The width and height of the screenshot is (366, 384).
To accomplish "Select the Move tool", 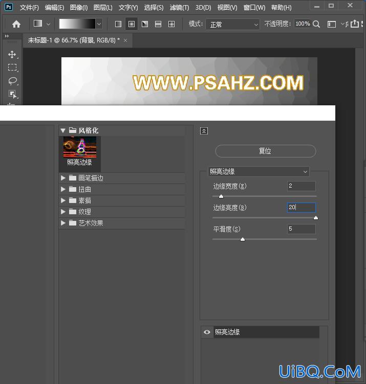I will (x=12, y=54).
